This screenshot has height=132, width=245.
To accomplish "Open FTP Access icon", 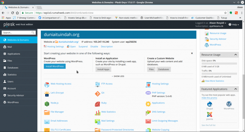I will click(98, 85).
